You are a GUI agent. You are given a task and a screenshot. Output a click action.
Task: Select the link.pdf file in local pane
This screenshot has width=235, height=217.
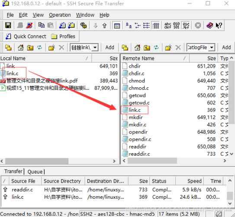pyautogui.click(x=42, y=81)
